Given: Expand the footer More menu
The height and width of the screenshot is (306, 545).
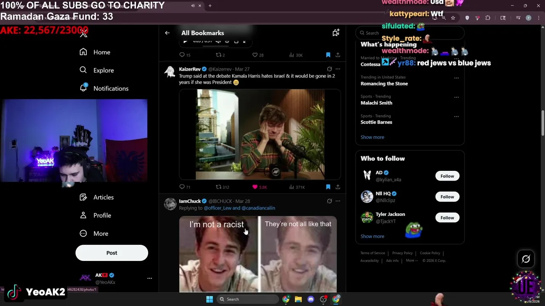Looking at the screenshot, I should click(411, 261).
